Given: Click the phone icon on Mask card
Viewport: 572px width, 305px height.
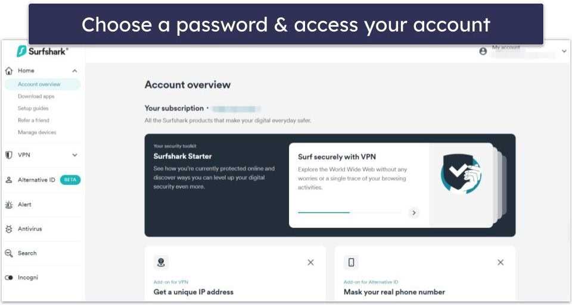Looking at the screenshot, I should click(351, 262).
